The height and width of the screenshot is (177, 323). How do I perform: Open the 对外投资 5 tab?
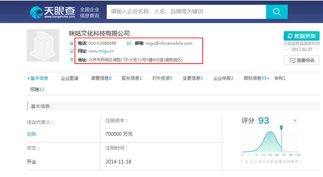click(x=162, y=78)
